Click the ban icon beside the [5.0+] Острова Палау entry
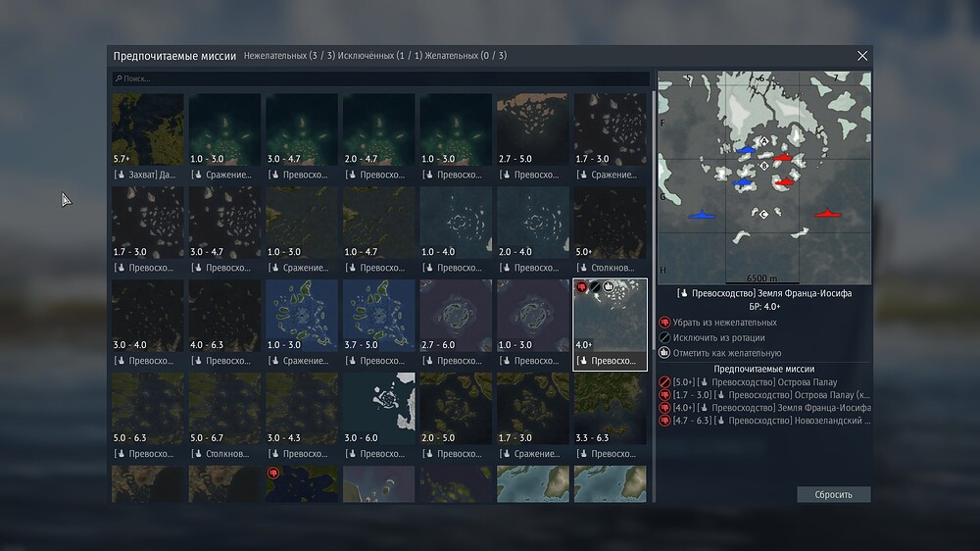This screenshot has height=551, width=980. tap(664, 382)
